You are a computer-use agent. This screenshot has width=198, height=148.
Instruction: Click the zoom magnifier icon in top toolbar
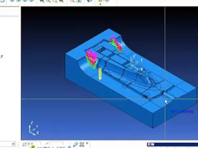click(73, 1)
